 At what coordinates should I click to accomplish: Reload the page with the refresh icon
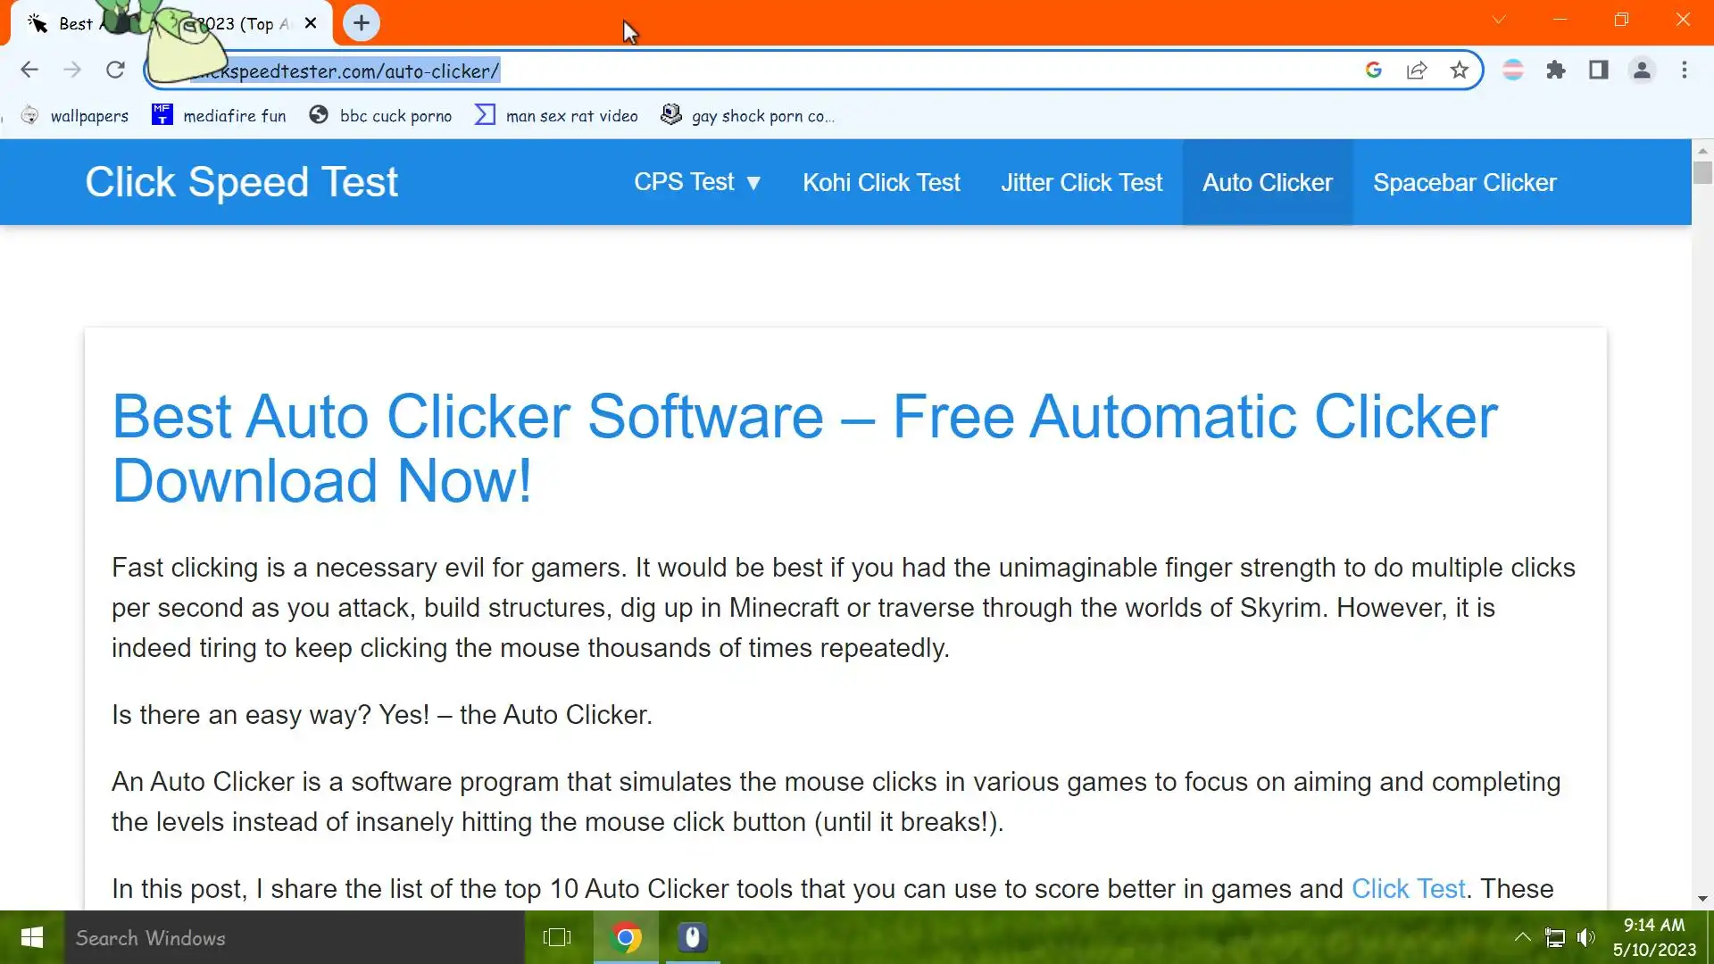[x=115, y=70]
